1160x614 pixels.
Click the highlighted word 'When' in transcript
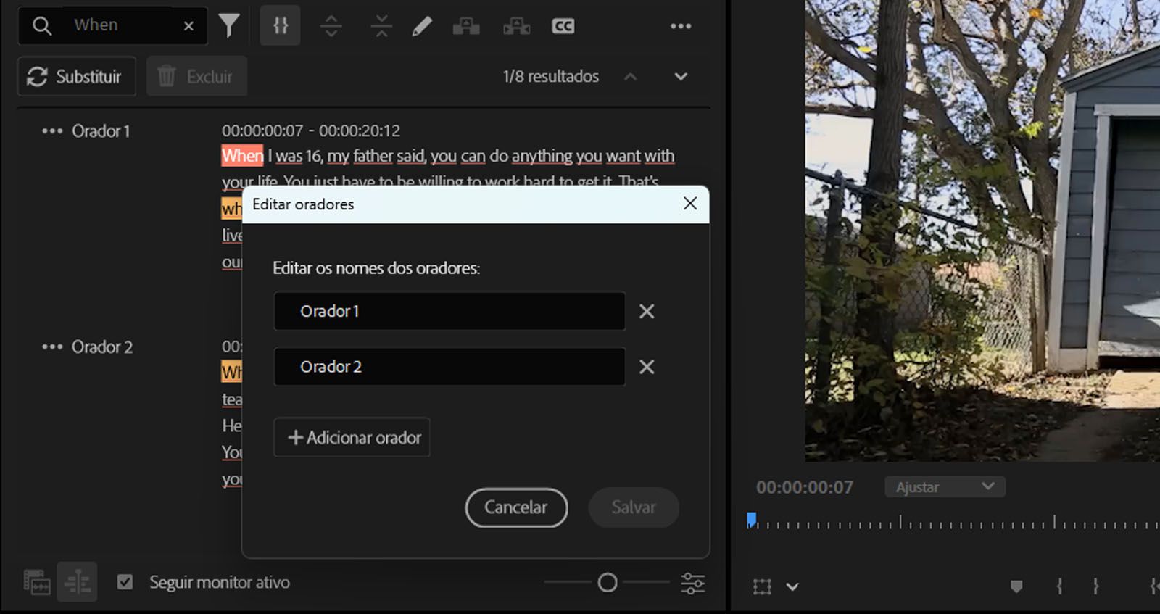point(243,156)
